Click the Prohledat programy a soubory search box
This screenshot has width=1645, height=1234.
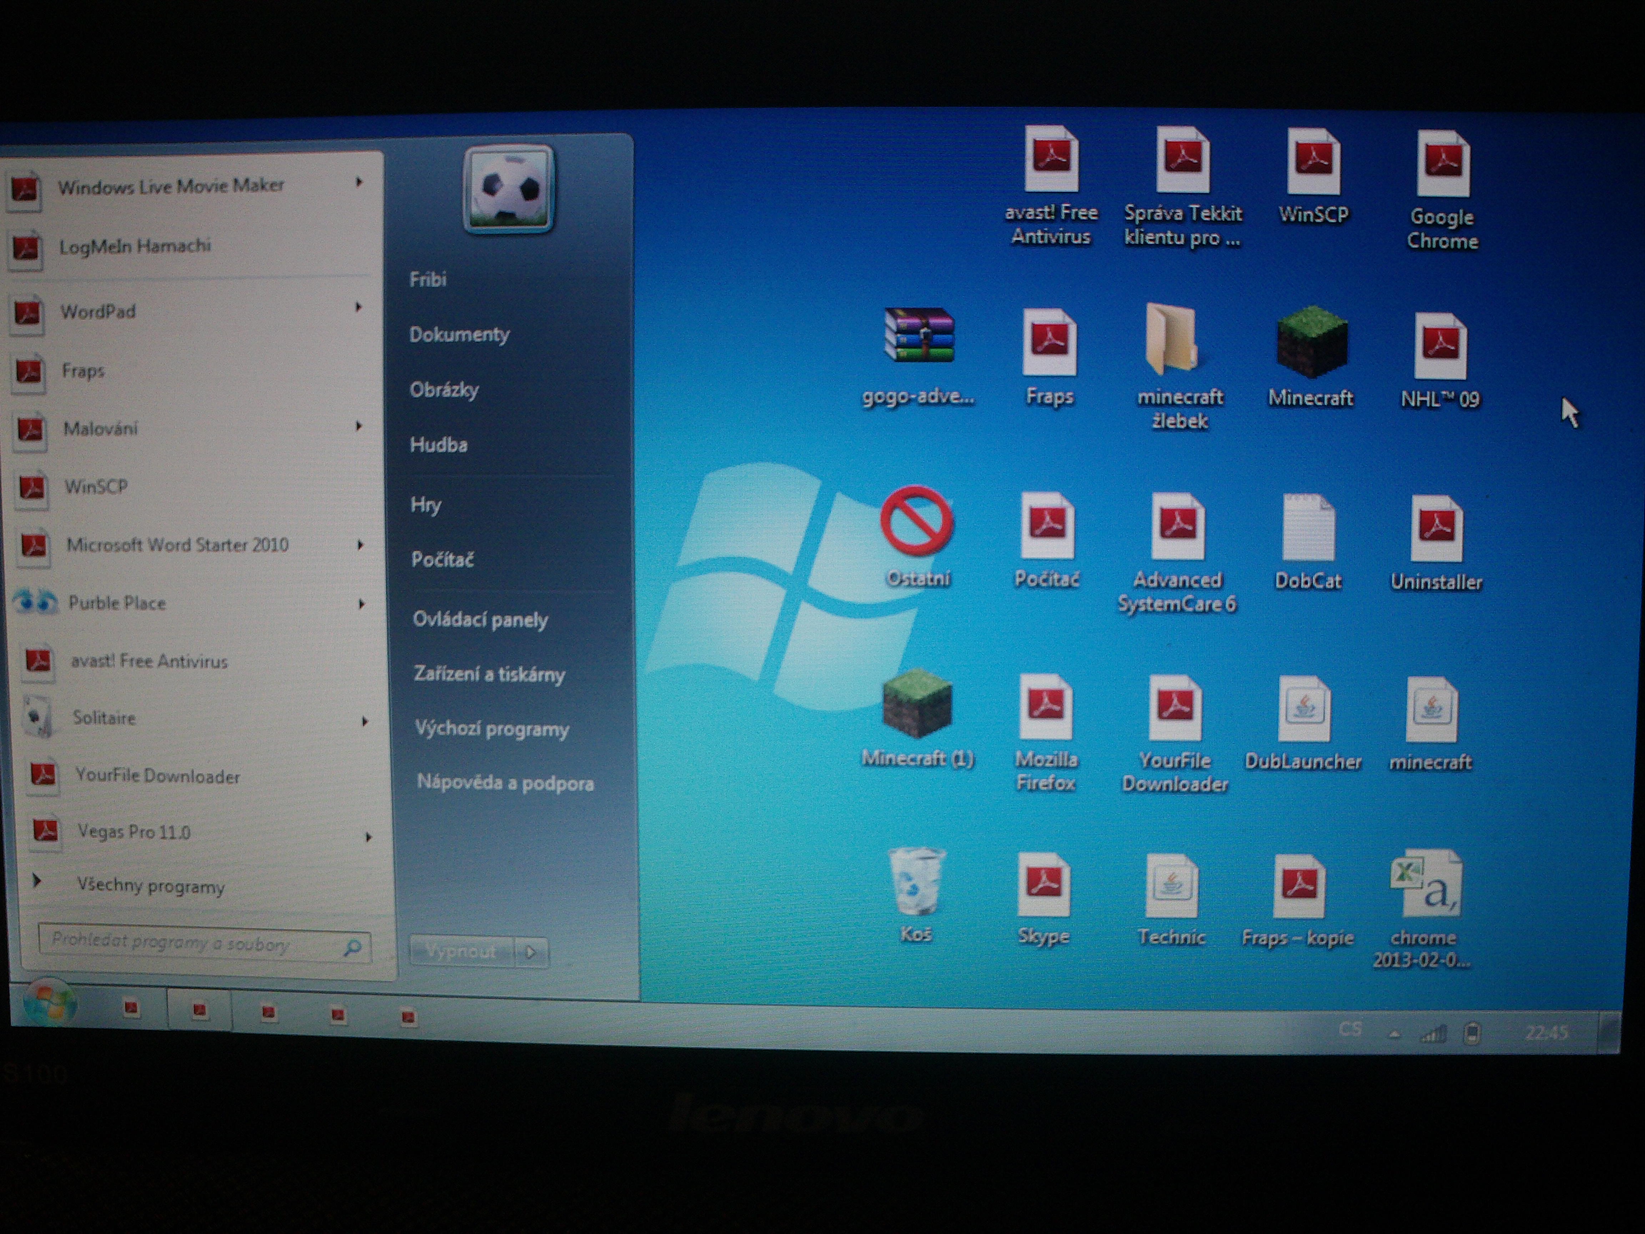point(205,944)
